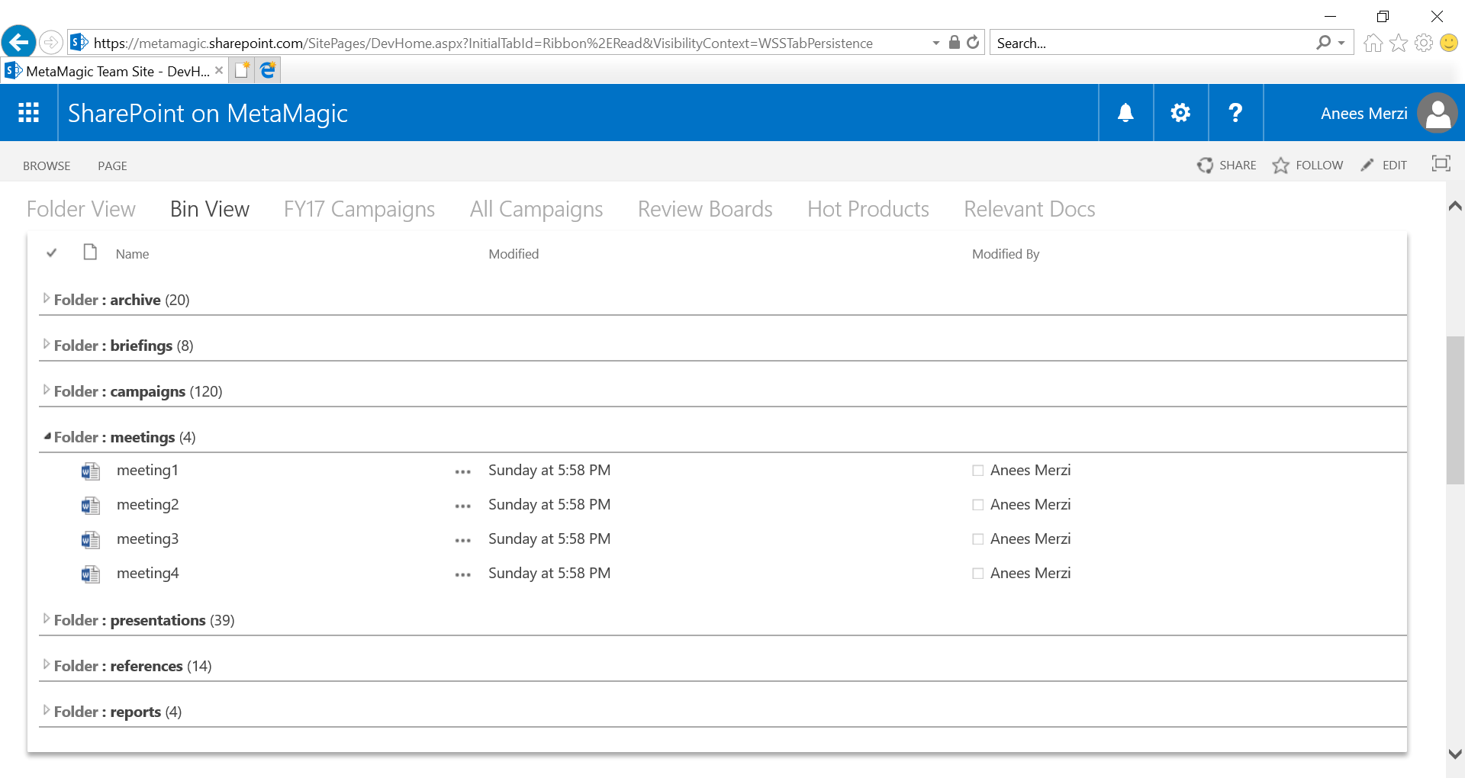Expand the presentations folder group
Image resolution: width=1465 pixels, height=778 pixels.
coord(47,619)
